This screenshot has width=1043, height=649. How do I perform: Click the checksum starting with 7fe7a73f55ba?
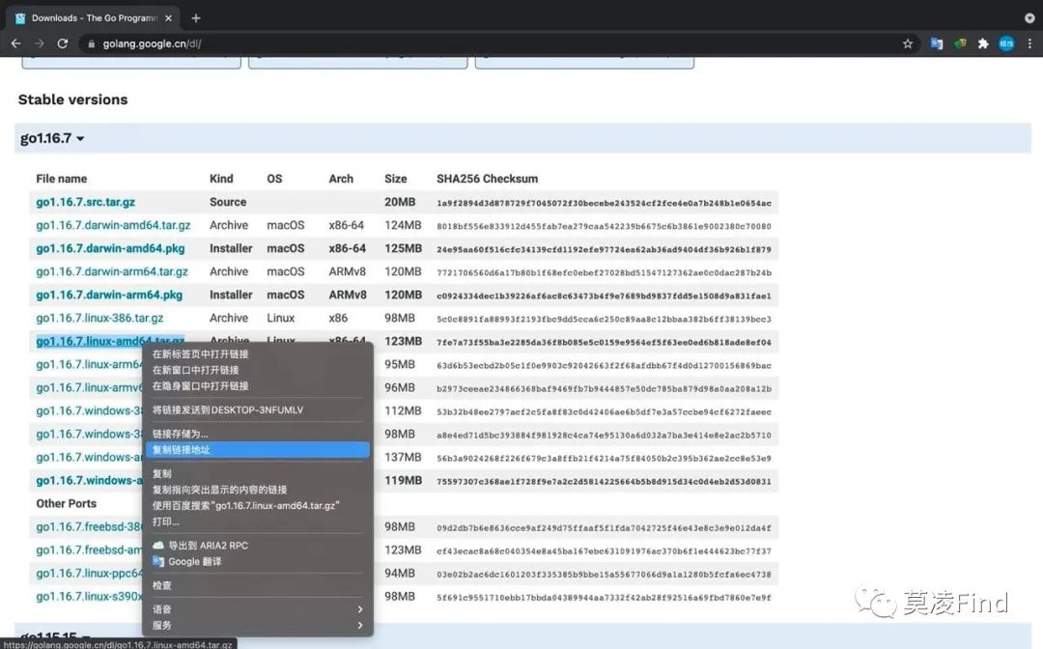click(x=604, y=343)
